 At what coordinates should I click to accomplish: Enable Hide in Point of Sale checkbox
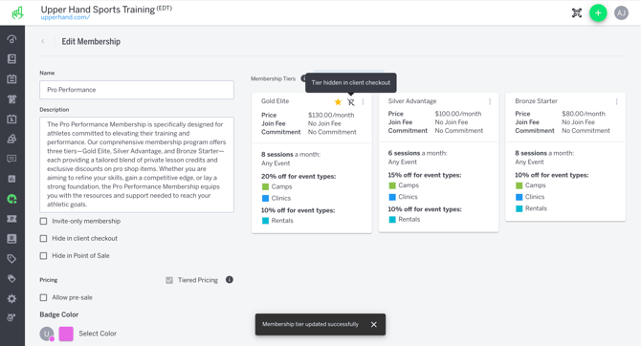coord(43,256)
